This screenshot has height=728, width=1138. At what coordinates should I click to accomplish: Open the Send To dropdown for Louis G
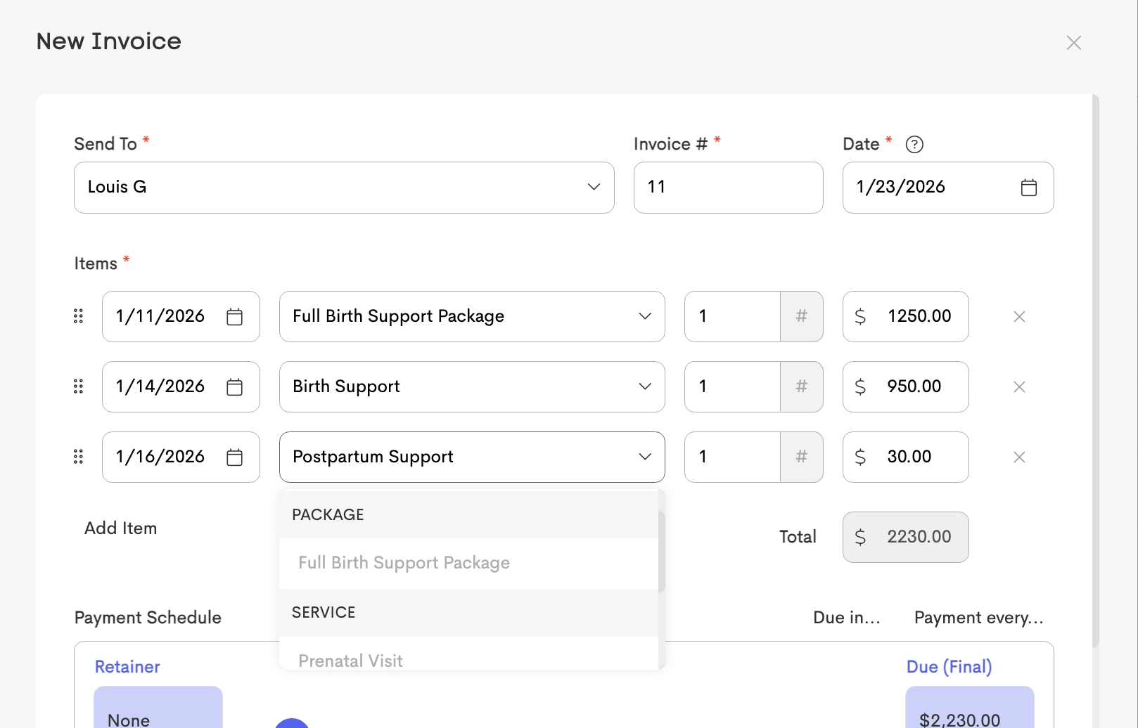[344, 188]
